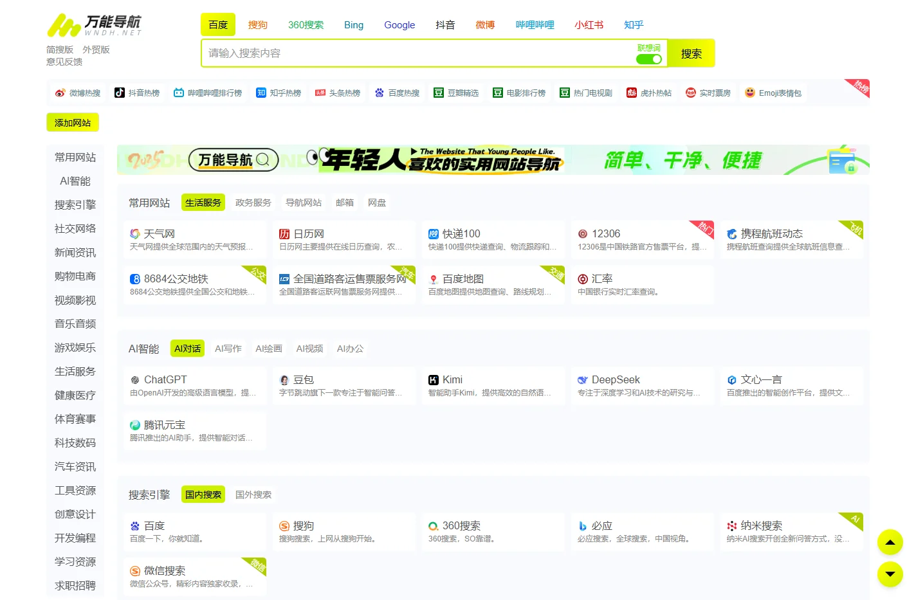Viewport: 916px width, 600px height.
Task: Click the 快递100 icon
Action: (434, 234)
